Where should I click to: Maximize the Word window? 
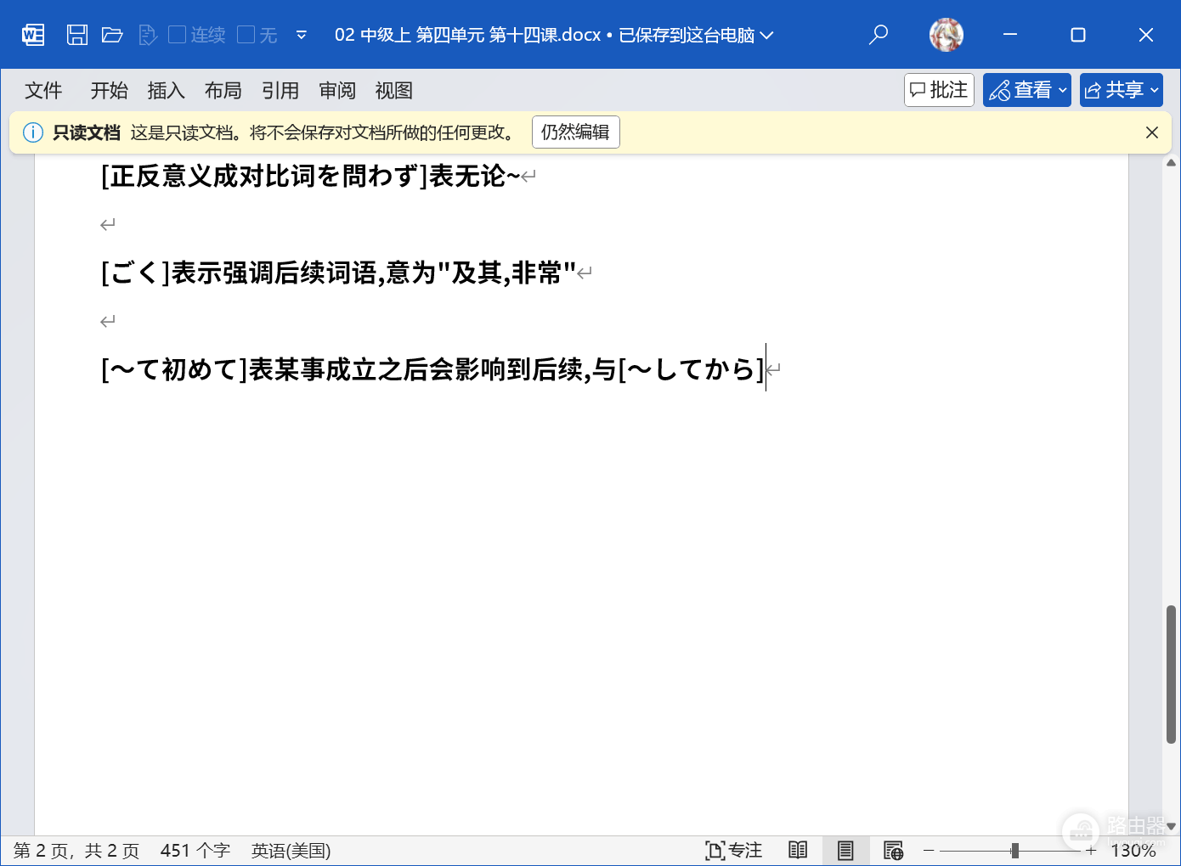pos(1078,35)
